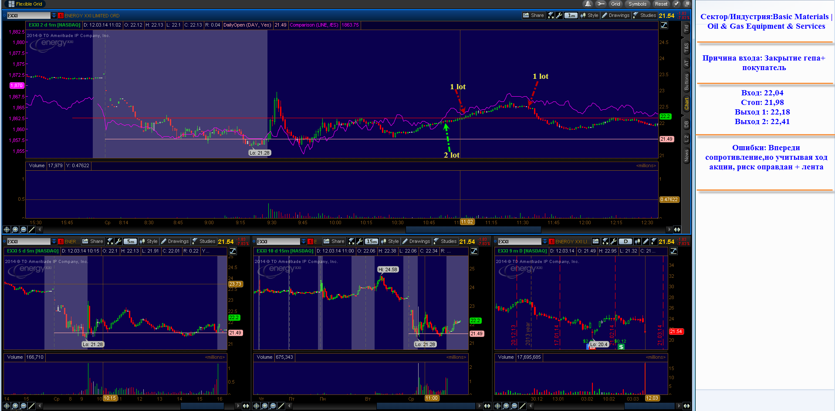The width and height of the screenshot is (835, 411).
Task: Change the 15m timeframe selector
Action: tap(372, 241)
